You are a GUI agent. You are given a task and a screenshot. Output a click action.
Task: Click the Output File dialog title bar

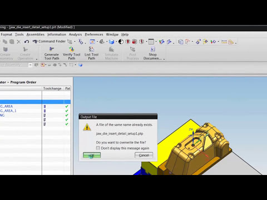(x=118, y=117)
